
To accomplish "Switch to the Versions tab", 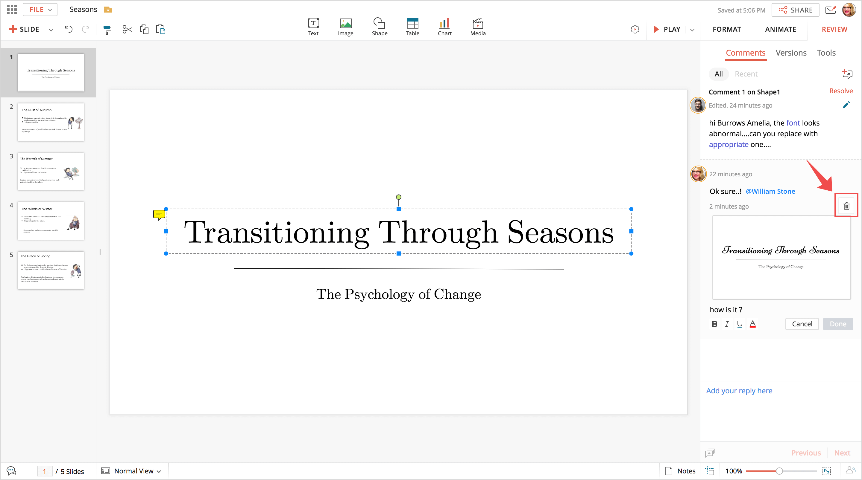I will (x=791, y=53).
